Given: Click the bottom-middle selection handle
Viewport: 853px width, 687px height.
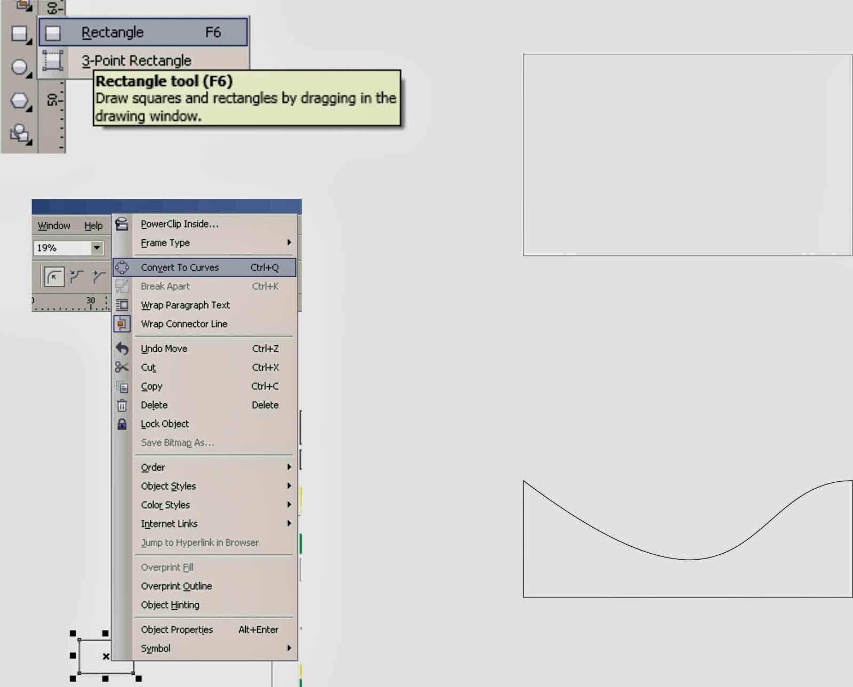Looking at the screenshot, I should point(106,678).
